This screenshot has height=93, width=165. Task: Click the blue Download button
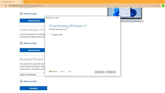[34, 88]
